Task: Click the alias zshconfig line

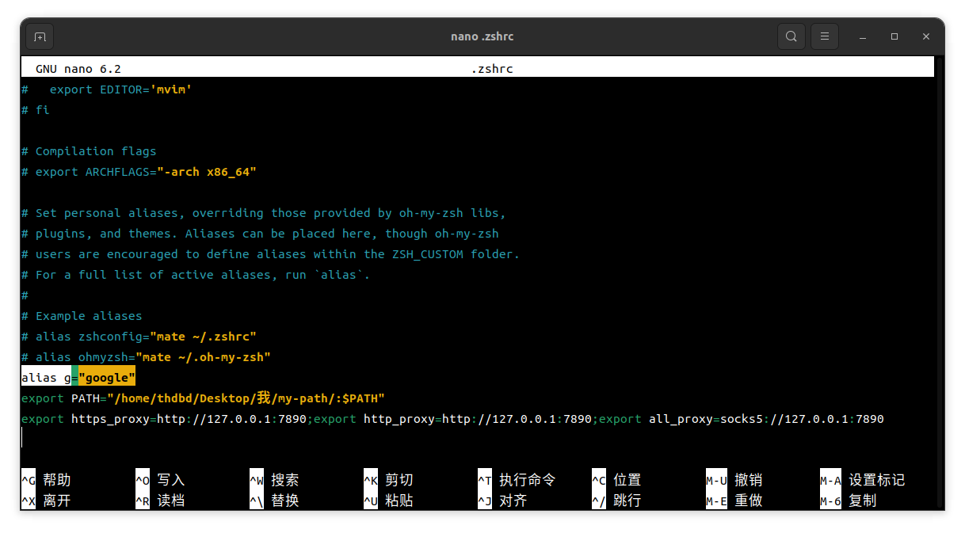Action: click(x=139, y=337)
